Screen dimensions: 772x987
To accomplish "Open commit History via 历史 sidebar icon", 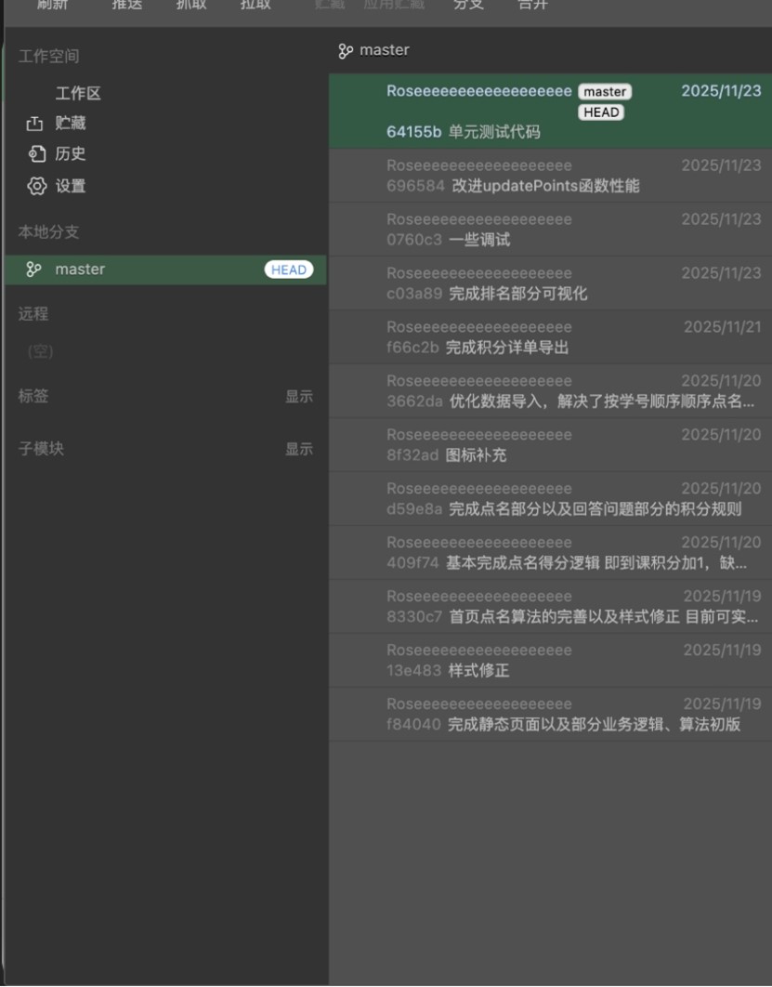I will (x=36, y=154).
